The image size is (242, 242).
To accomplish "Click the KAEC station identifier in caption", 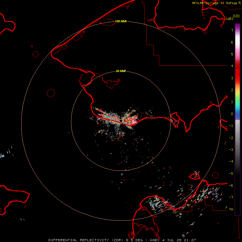I will [155, 240].
